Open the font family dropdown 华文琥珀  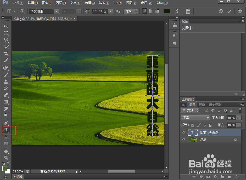point(57,11)
